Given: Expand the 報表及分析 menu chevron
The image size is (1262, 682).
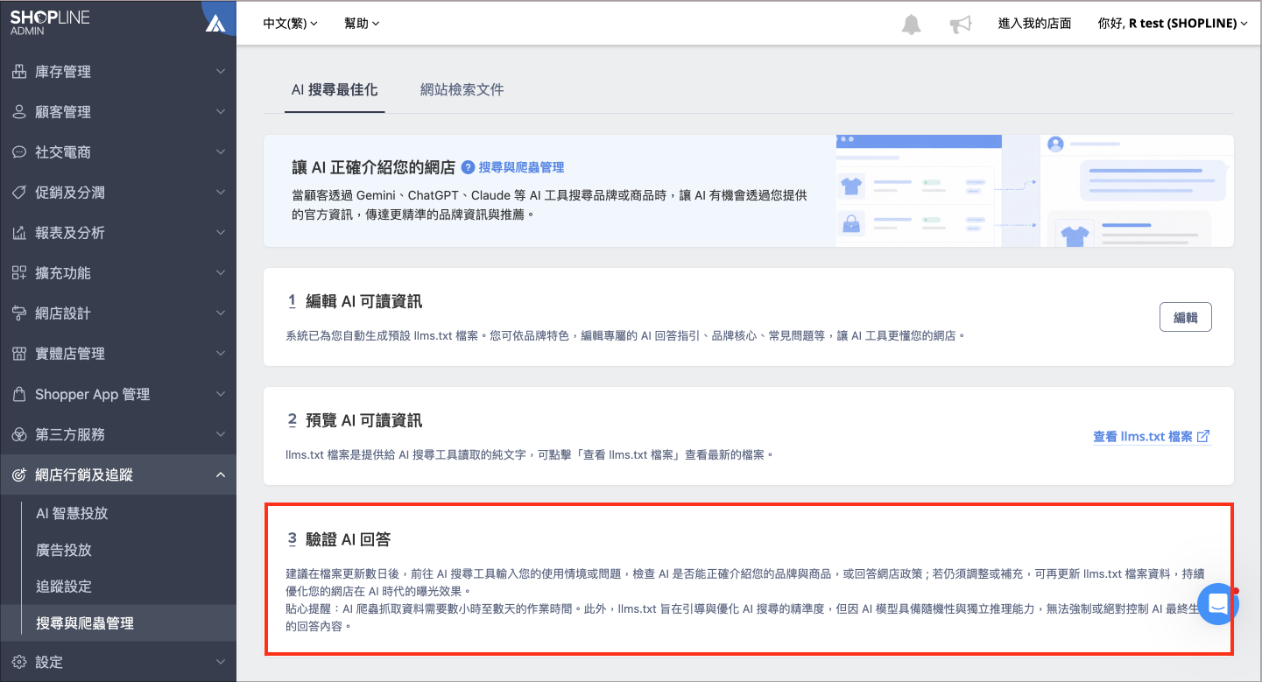Looking at the screenshot, I should 221,233.
